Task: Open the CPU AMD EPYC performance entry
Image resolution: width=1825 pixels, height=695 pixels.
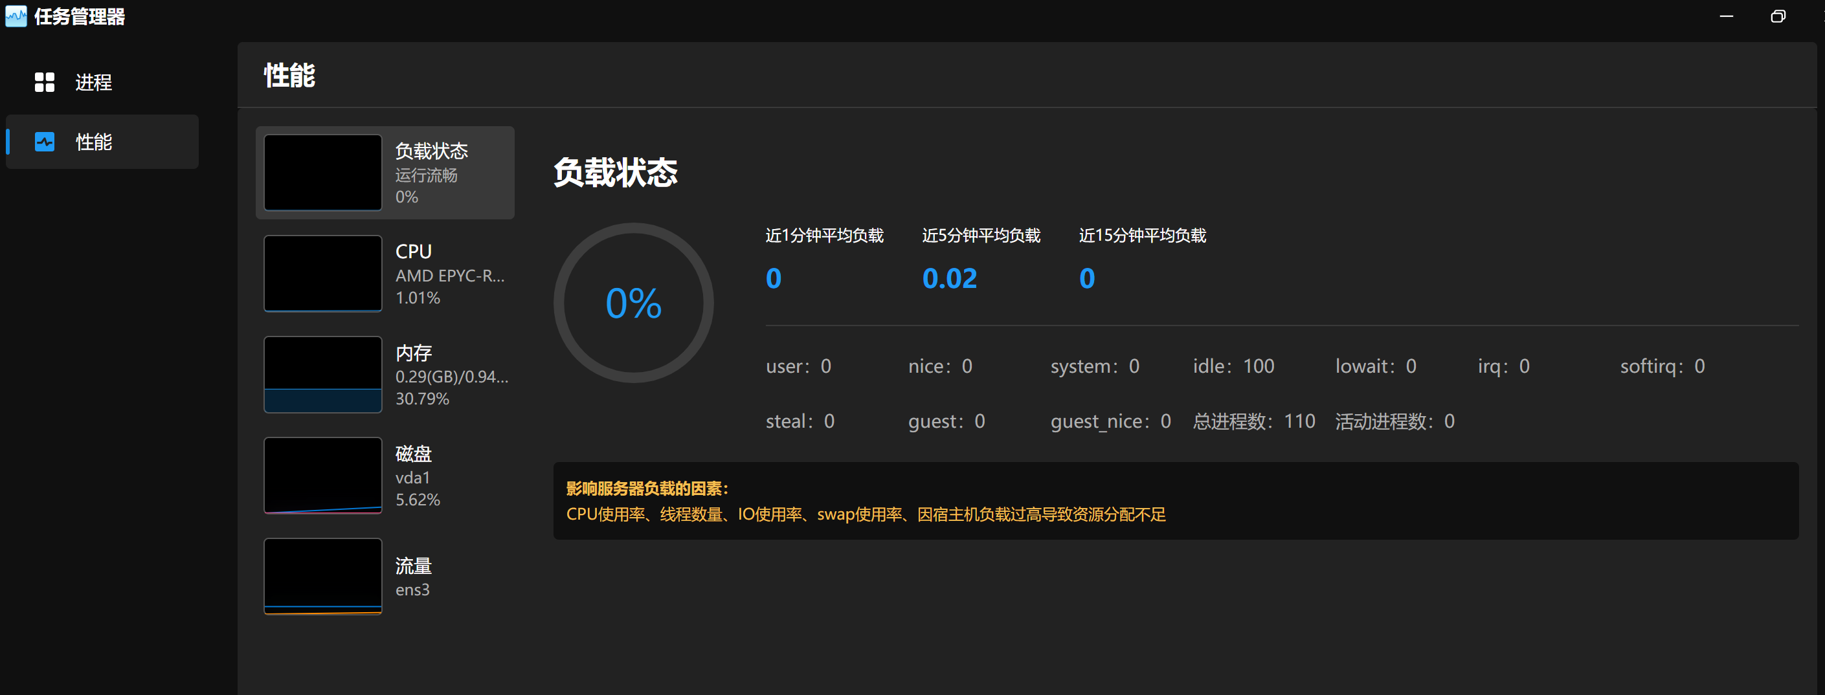Action: 449,274
